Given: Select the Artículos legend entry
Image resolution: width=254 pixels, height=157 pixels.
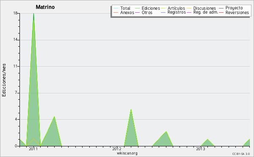Looking at the screenshot, I should click(x=176, y=8).
